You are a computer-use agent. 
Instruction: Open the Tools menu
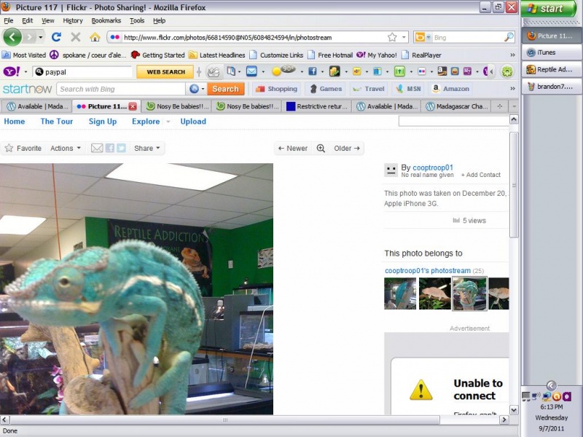pyautogui.click(x=137, y=20)
